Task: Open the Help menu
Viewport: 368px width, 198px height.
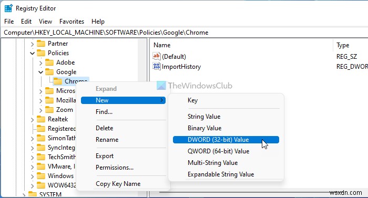Action: click(x=98, y=22)
